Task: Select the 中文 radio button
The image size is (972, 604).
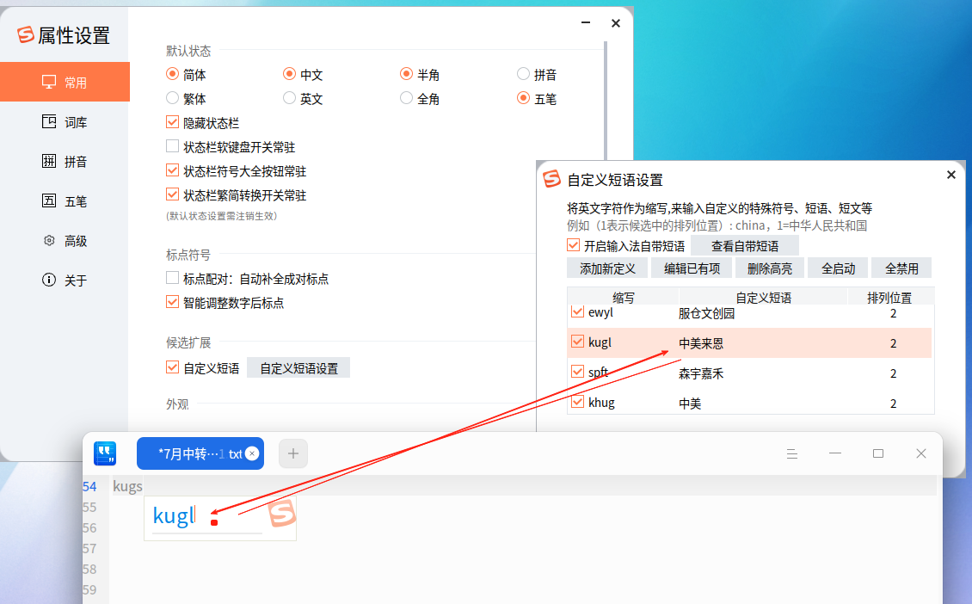Action: 289,74
